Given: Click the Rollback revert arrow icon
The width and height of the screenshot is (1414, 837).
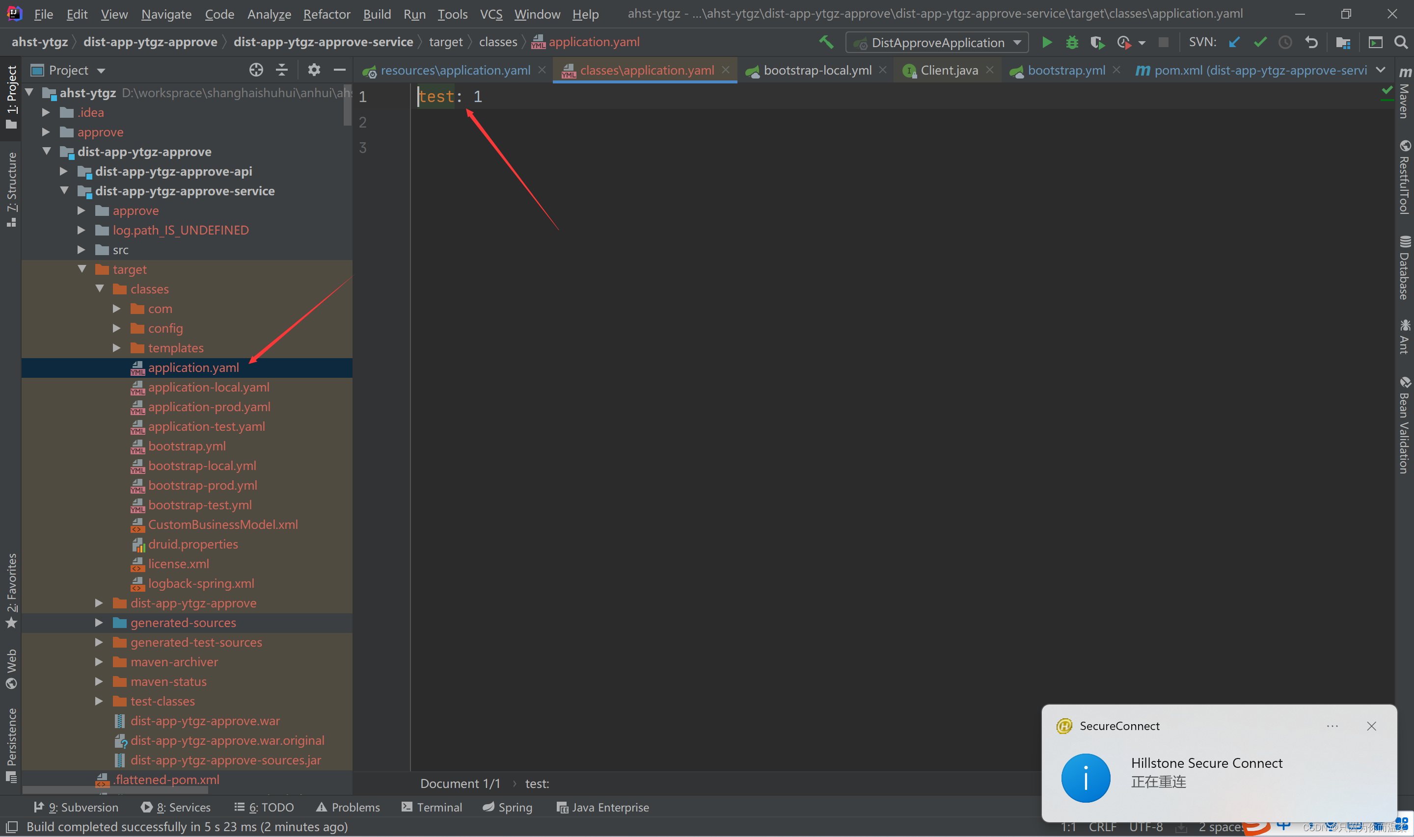Looking at the screenshot, I should coord(1311,42).
